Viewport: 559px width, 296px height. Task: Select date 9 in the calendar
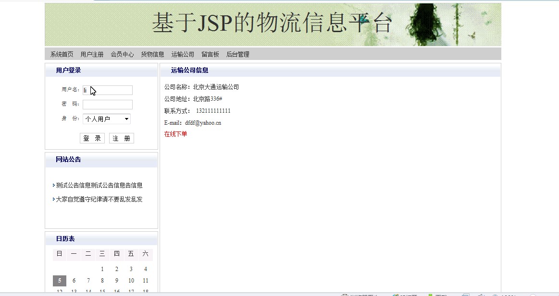[117, 281]
